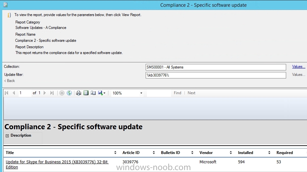Select 'Software Updates - A Compliance' category text
Screen dimensions: 307x172
[x=41, y=28]
